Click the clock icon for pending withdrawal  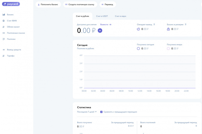tap(138, 29)
